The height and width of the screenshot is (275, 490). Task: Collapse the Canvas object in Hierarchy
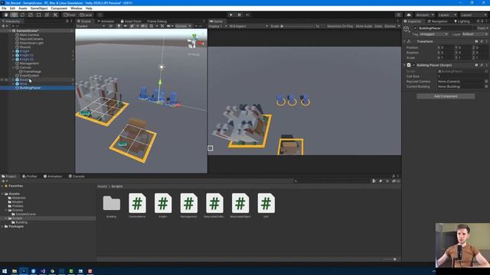coord(14,67)
